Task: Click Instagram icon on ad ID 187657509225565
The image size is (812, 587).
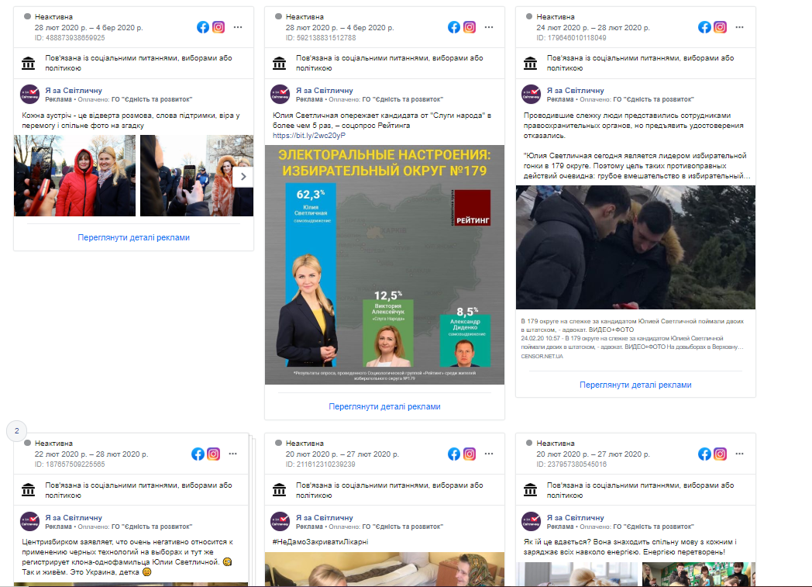Action: [x=213, y=454]
